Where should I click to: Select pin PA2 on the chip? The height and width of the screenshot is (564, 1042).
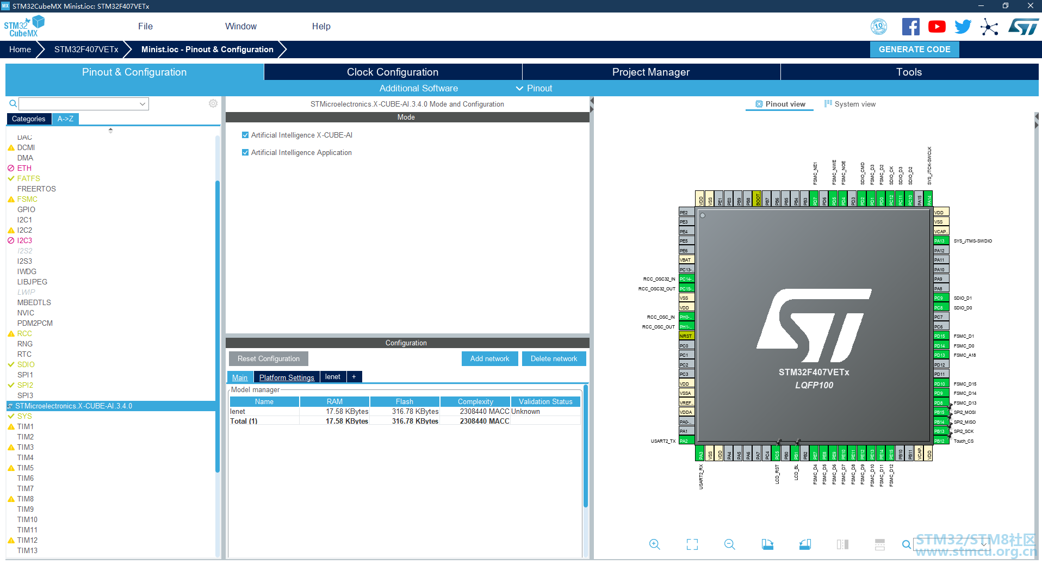point(687,441)
